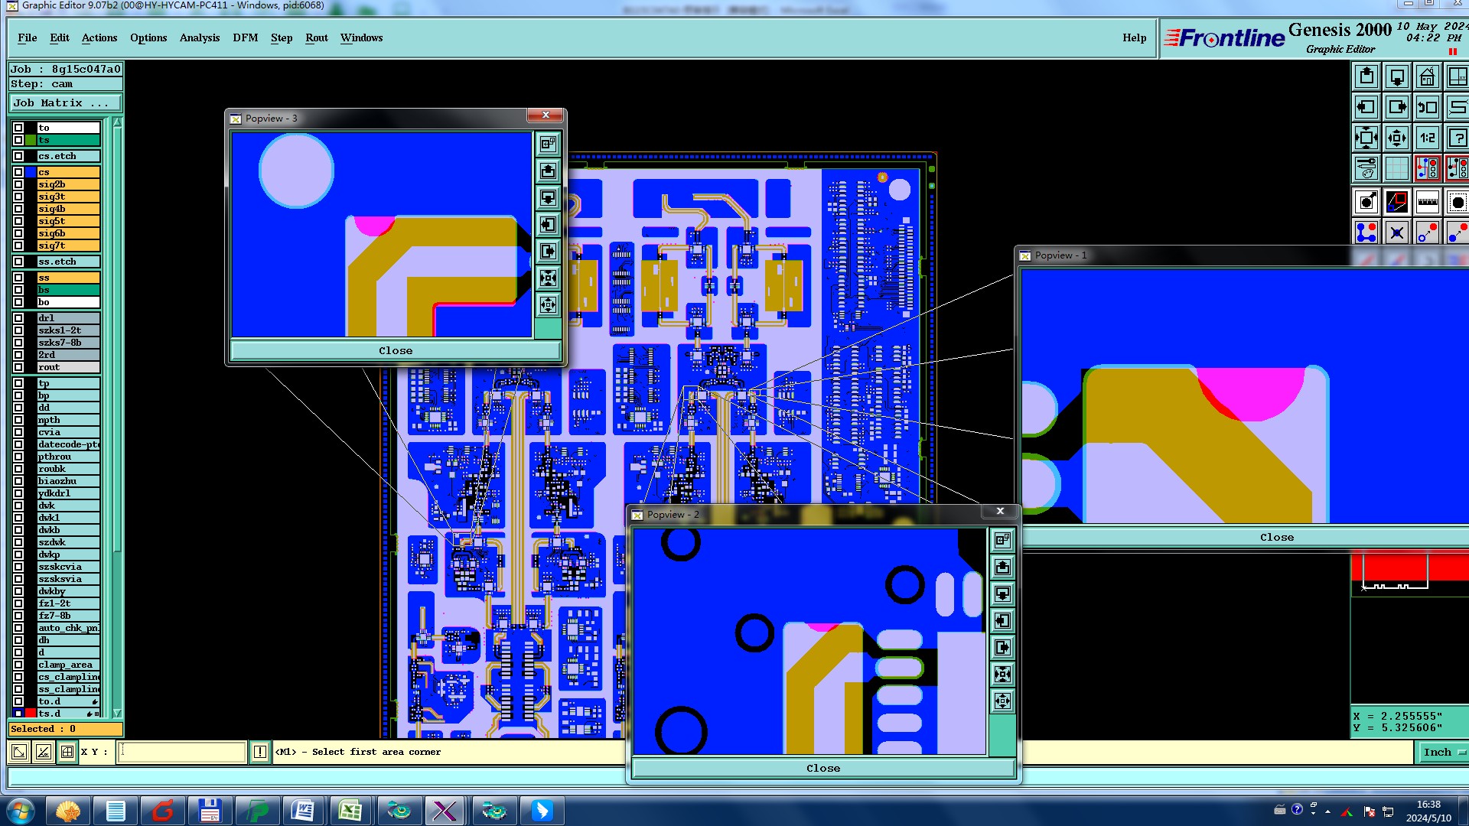Open the Windows menu
The image size is (1469, 826).
point(362,37)
